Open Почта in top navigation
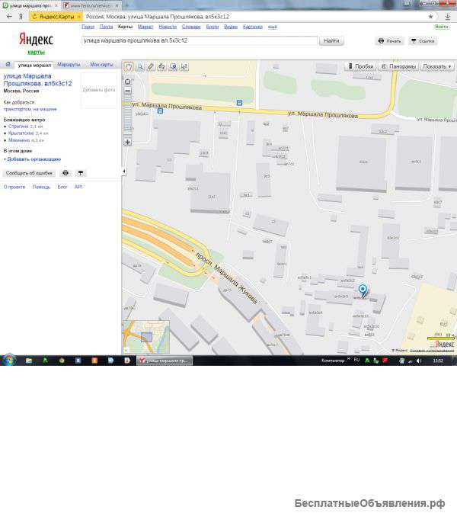The height and width of the screenshot is (513, 457). (x=106, y=27)
